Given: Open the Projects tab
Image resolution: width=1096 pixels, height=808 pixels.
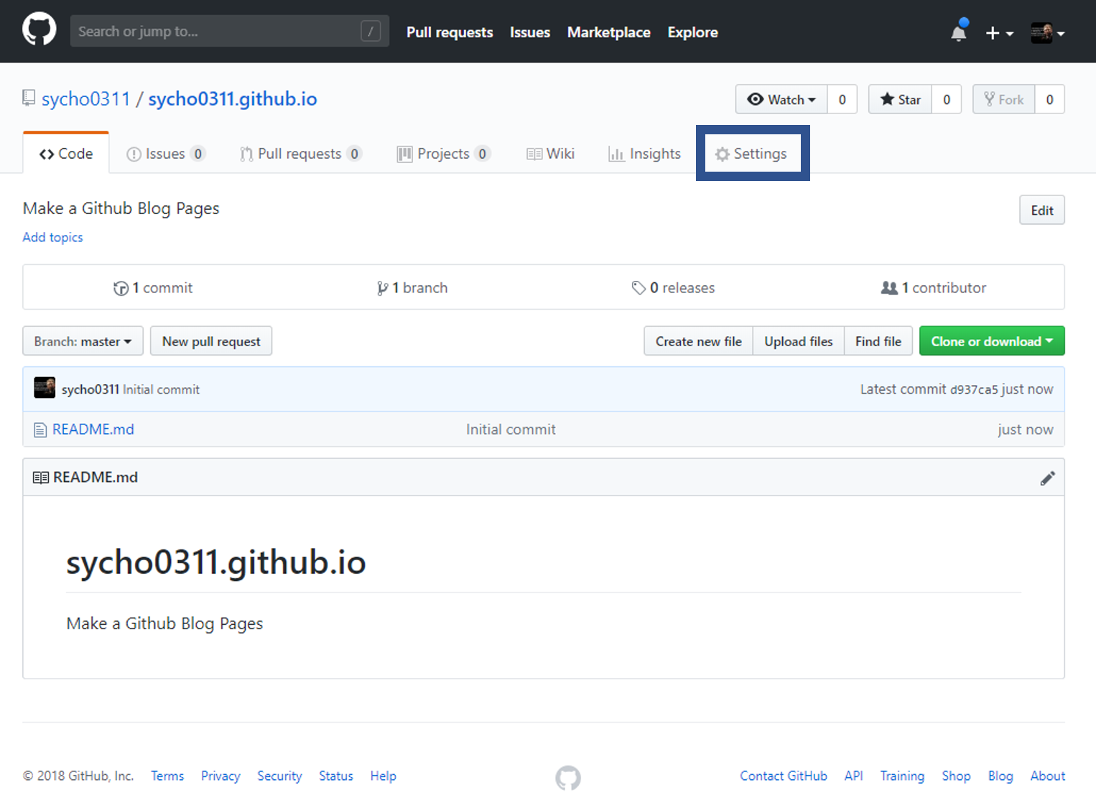Looking at the screenshot, I should pyautogui.click(x=444, y=154).
